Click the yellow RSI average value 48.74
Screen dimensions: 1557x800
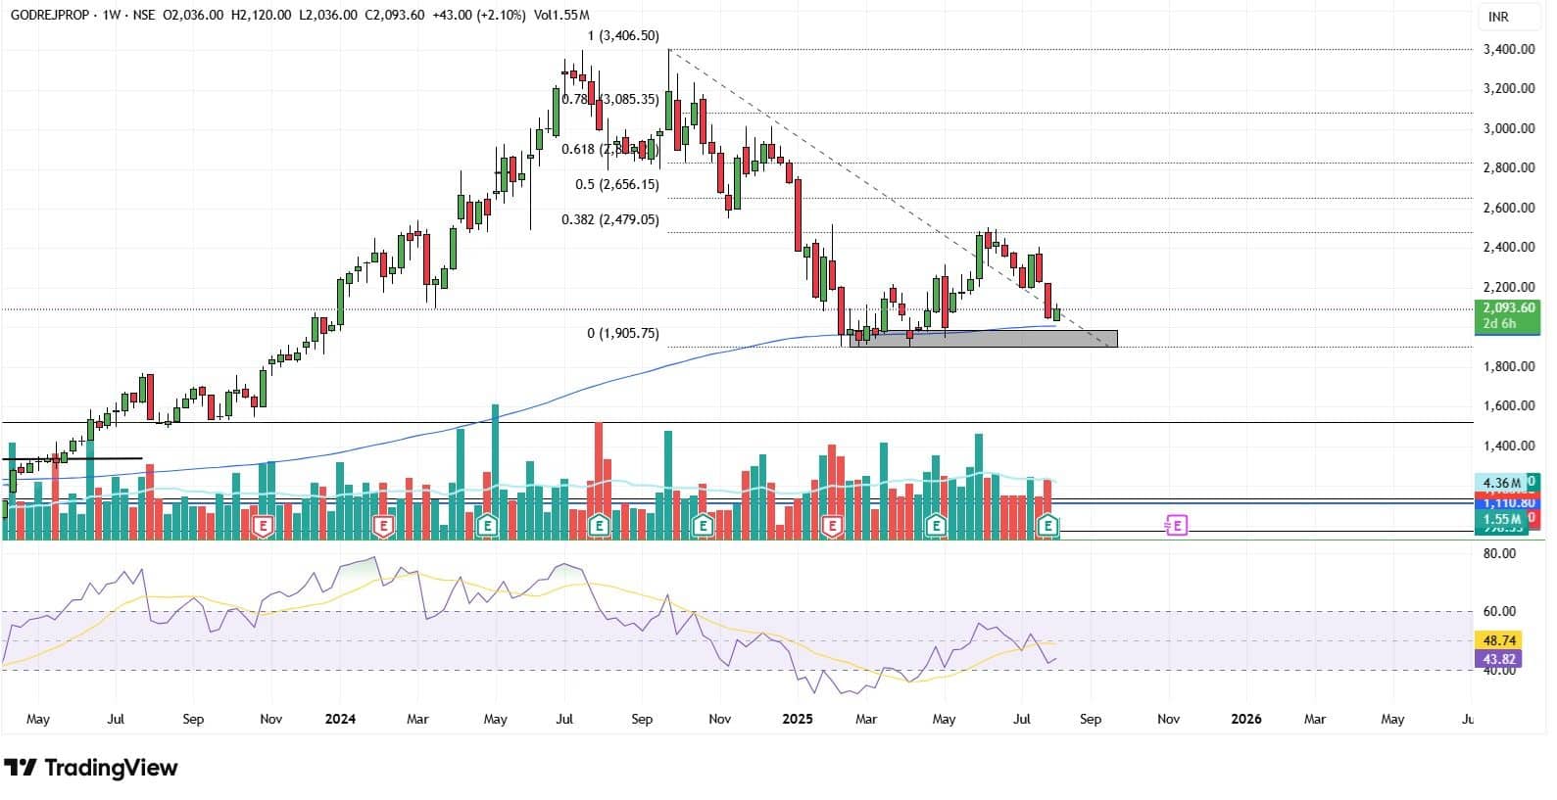click(1499, 640)
